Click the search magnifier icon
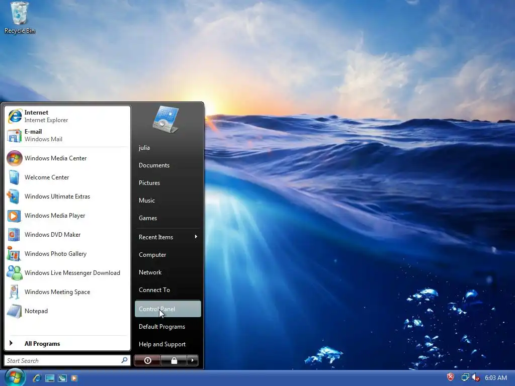 pyautogui.click(x=124, y=360)
